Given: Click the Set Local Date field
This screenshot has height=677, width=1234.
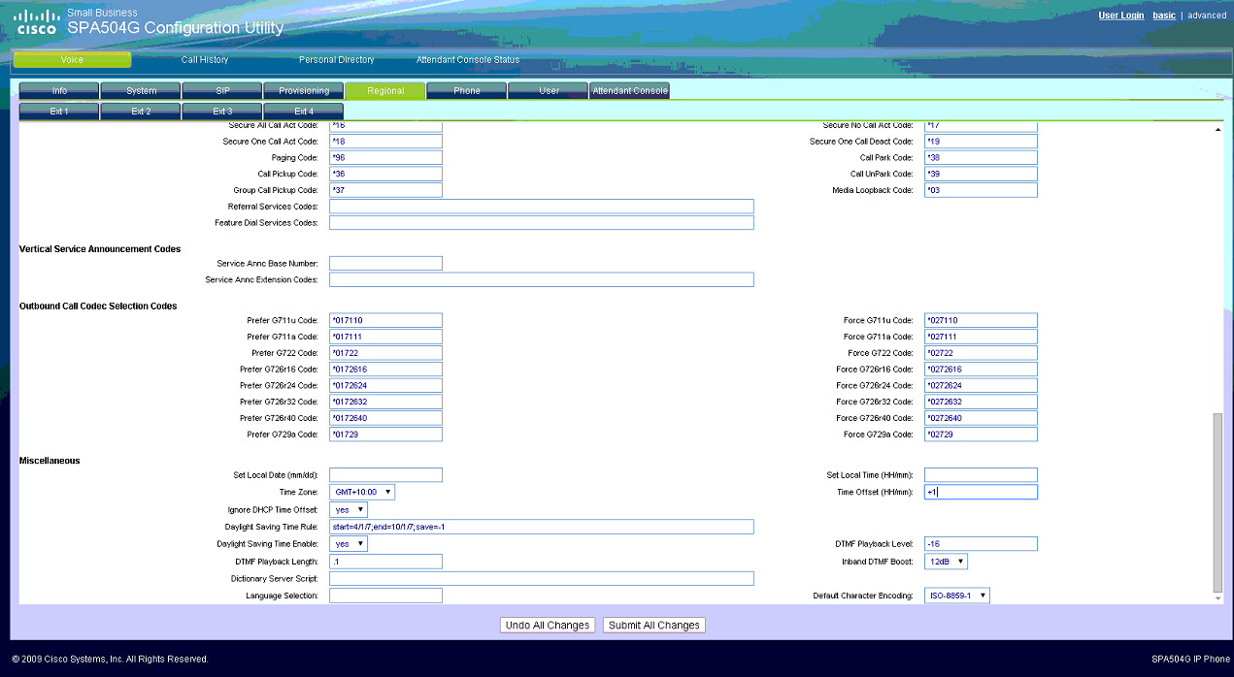Looking at the screenshot, I should pyautogui.click(x=386, y=475).
